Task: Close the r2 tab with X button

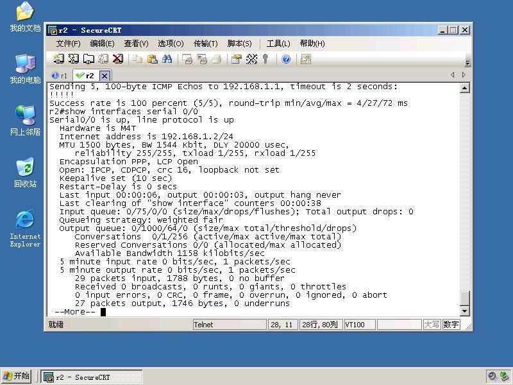Action: [105, 76]
